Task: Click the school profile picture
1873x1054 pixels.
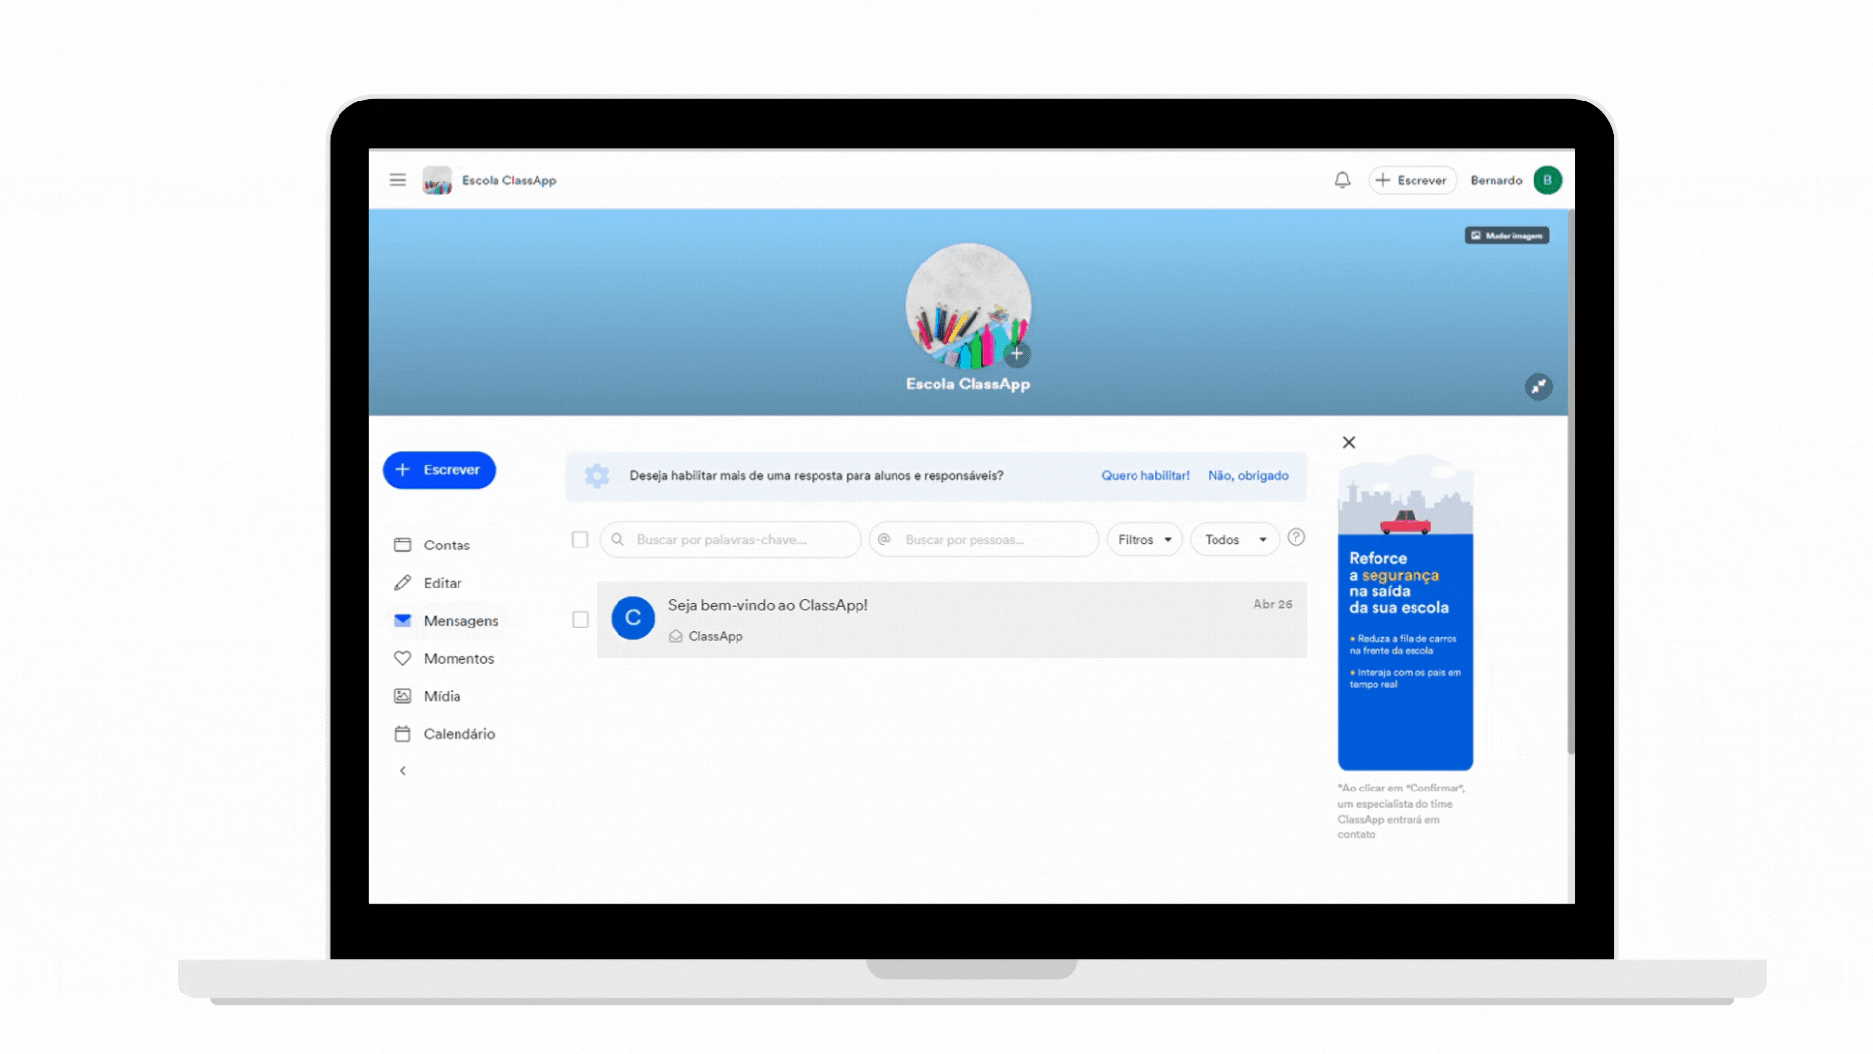Action: pos(967,304)
